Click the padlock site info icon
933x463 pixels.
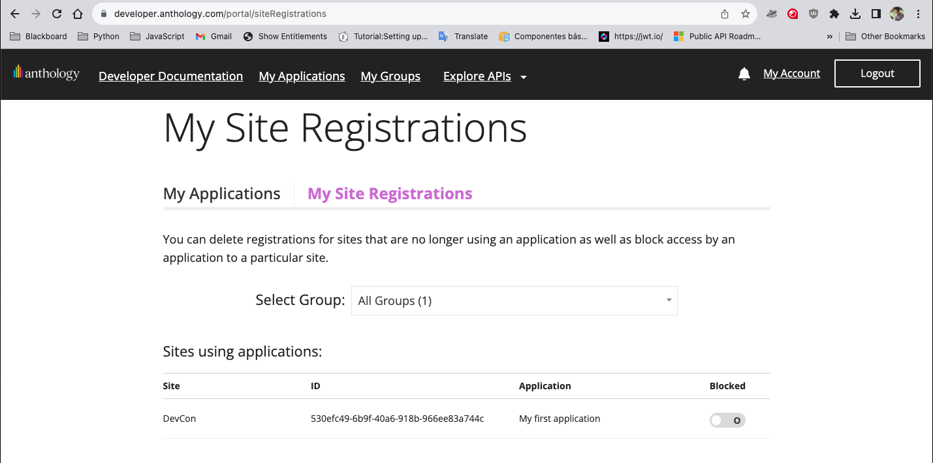103,14
